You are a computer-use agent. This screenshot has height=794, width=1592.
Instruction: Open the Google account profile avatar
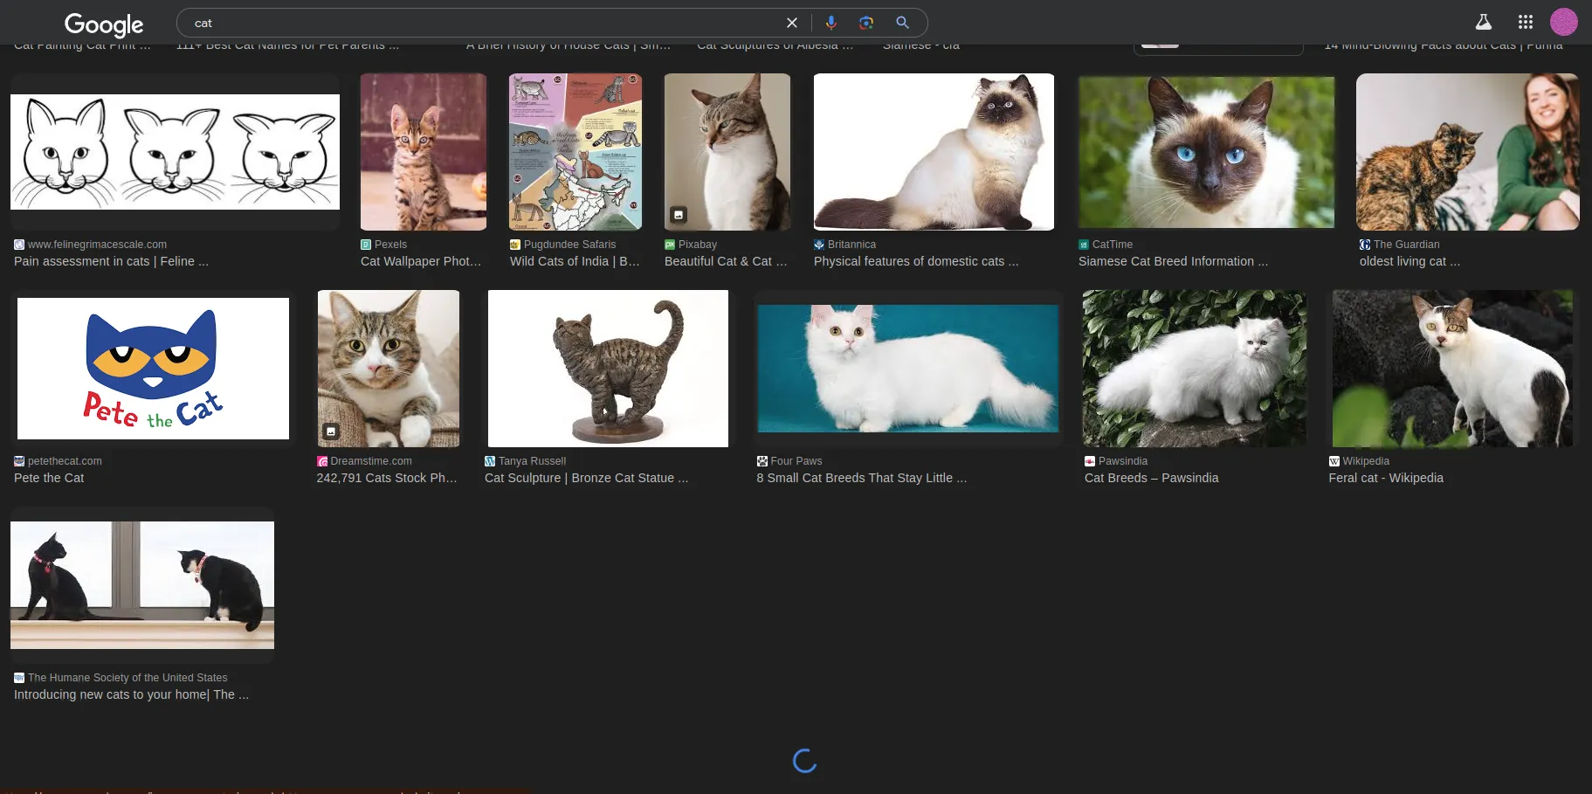point(1563,23)
